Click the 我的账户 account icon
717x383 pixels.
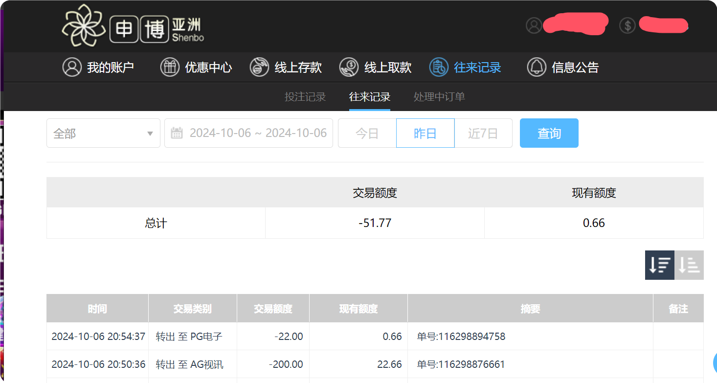pos(72,67)
